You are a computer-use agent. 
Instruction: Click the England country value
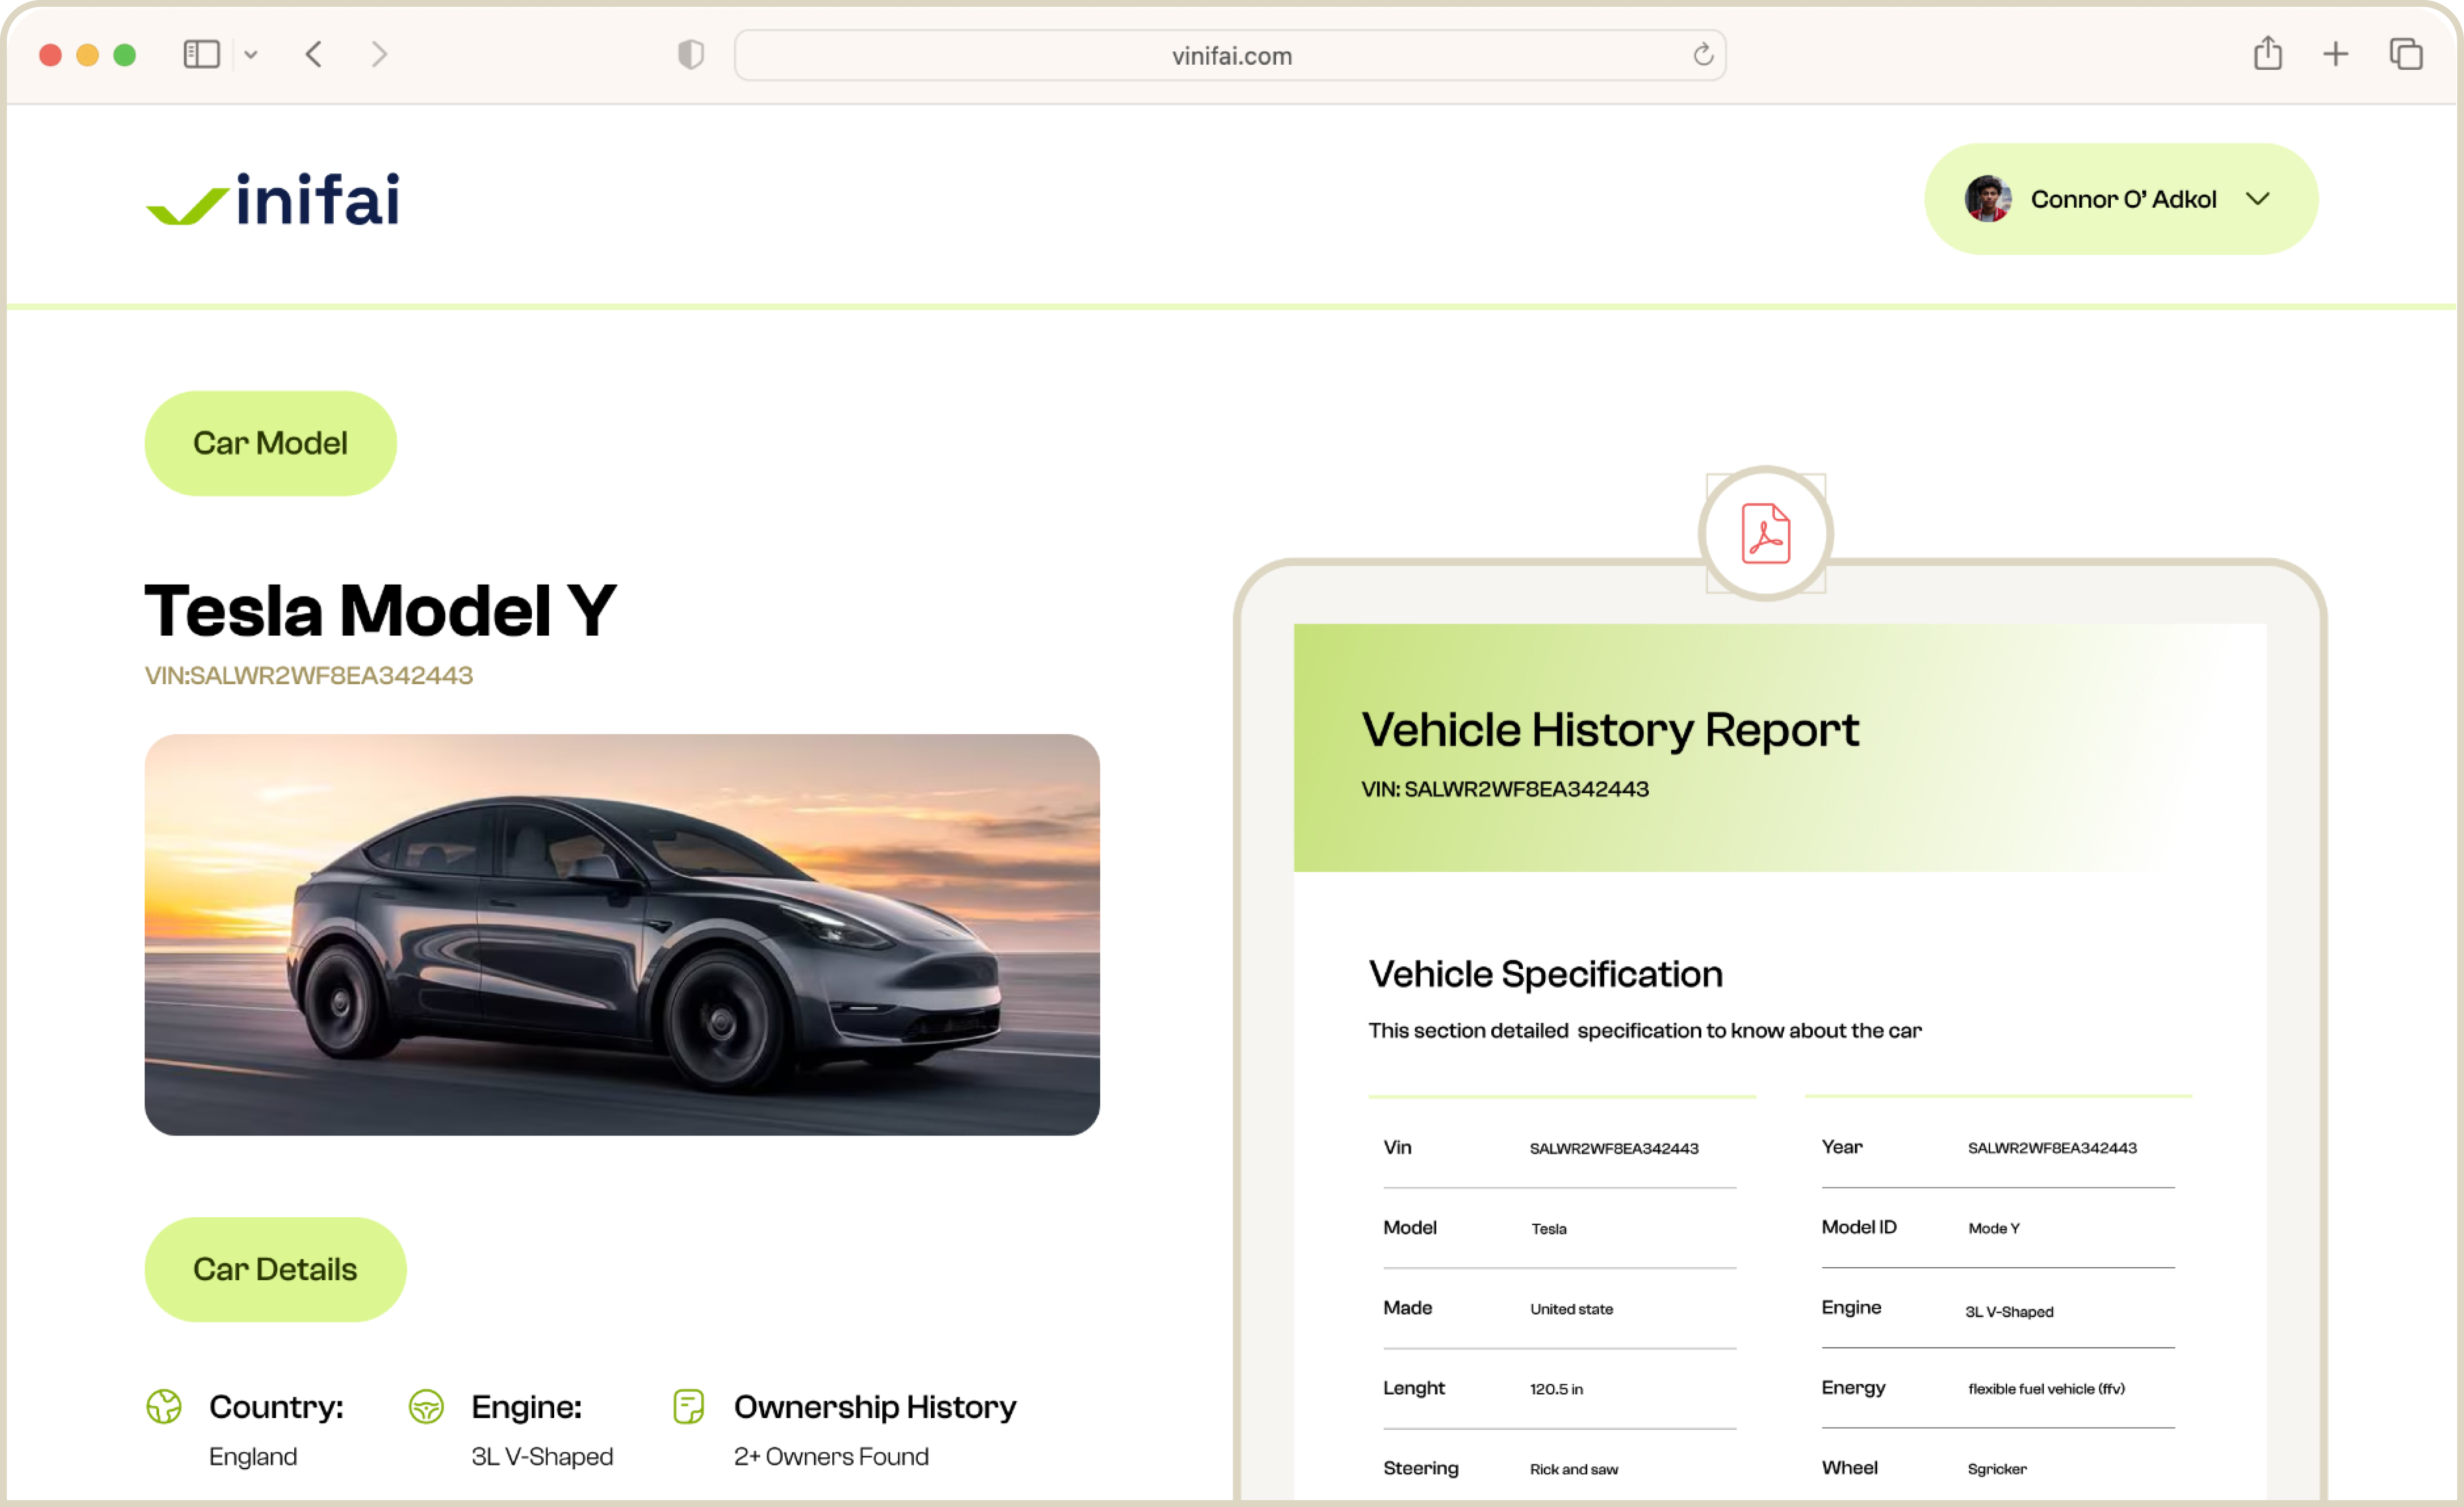click(x=253, y=1457)
